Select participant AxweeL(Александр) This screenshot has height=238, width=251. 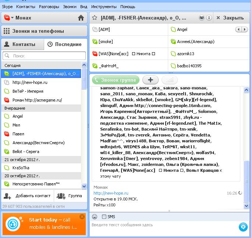click(x=209, y=42)
